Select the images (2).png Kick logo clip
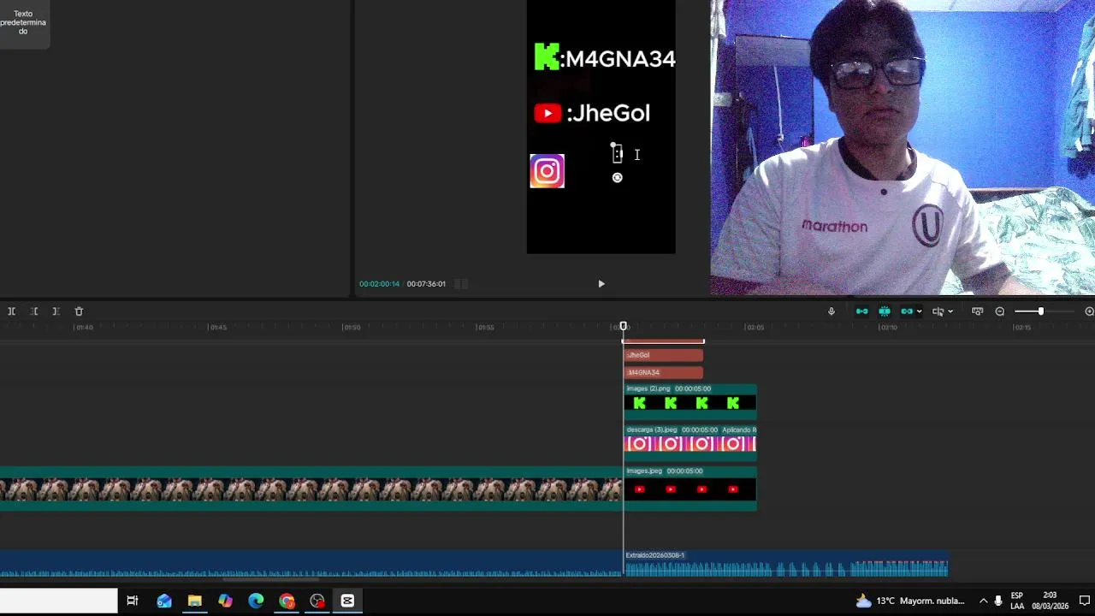Screen dimensions: 1095x616 pyautogui.click(x=690, y=401)
